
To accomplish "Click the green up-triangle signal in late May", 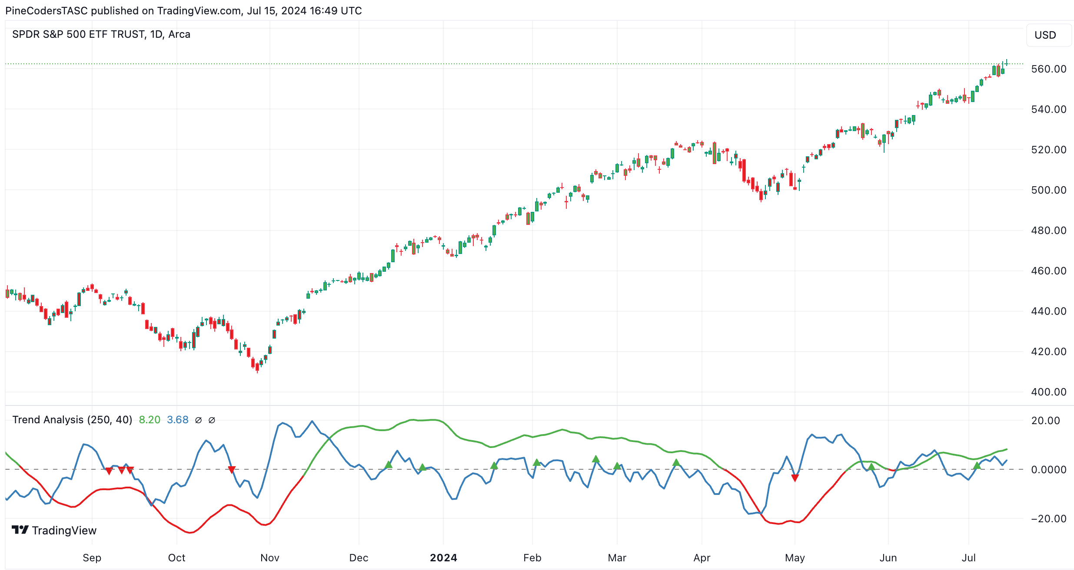I will [871, 467].
